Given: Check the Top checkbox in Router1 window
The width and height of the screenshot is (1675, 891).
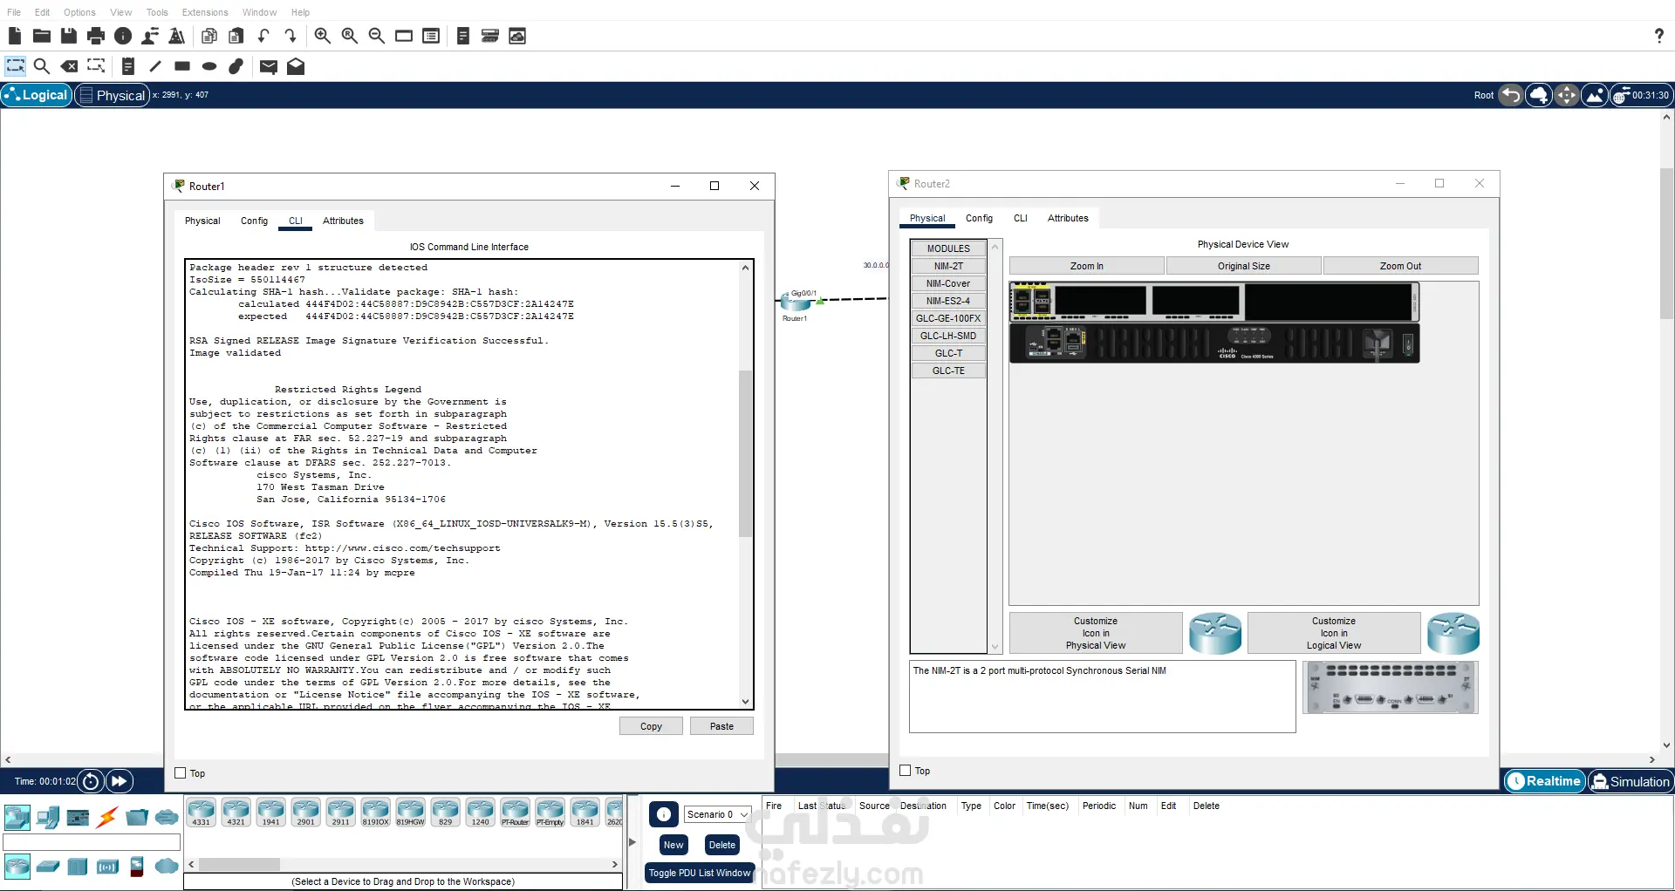Looking at the screenshot, I should point(181,773).
